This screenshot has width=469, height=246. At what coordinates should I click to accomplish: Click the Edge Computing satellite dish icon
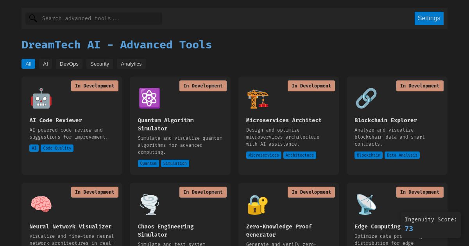(x=366, y=204)
